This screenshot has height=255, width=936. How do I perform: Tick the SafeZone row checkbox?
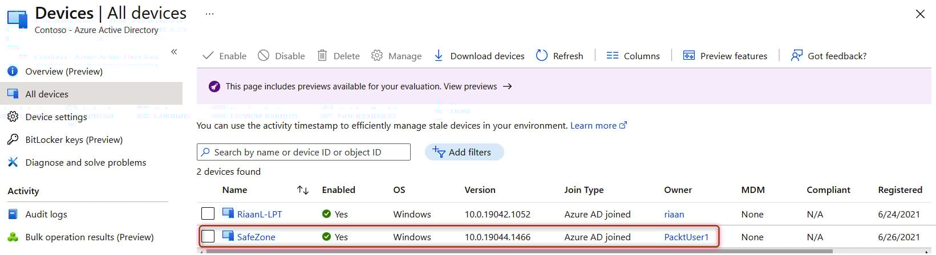(208, 236)
